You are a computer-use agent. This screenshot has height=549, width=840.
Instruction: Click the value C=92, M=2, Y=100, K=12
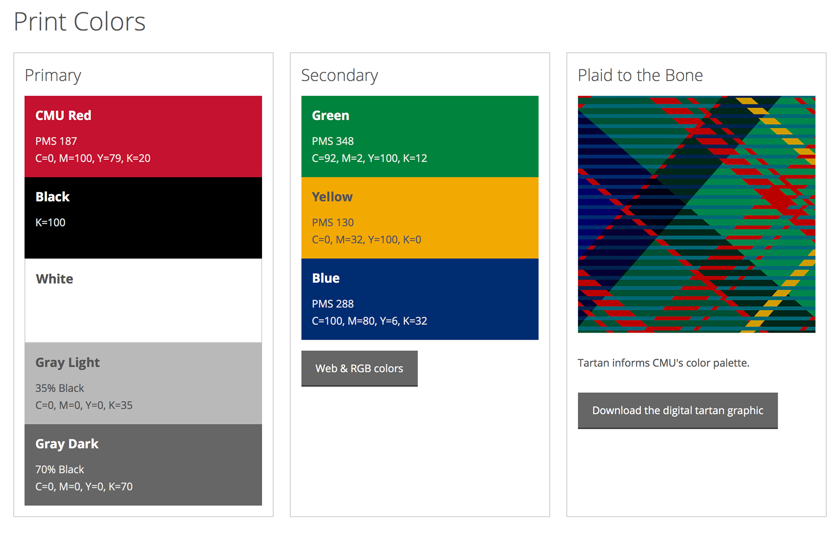point(369,158)
